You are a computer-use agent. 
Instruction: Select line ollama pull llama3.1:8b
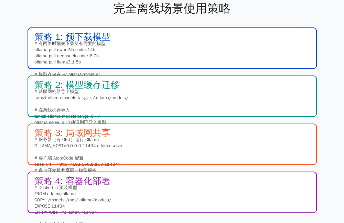57,62
